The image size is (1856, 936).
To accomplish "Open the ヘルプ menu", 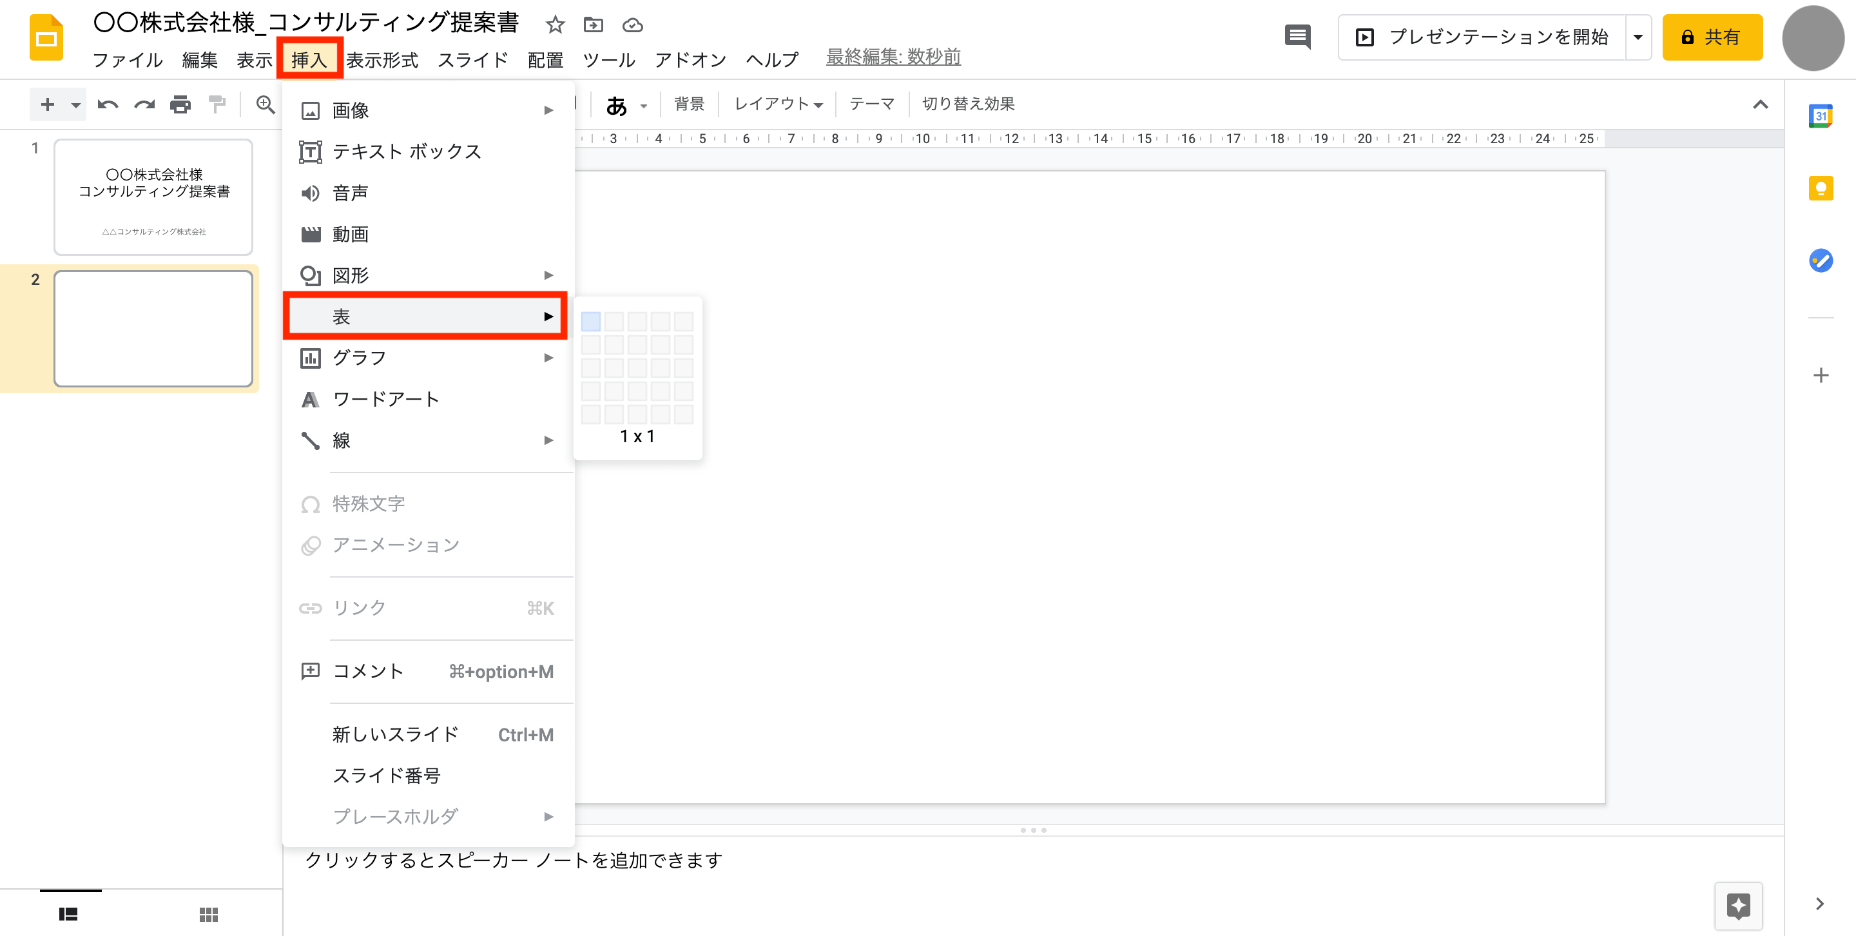I will (773, 60).
